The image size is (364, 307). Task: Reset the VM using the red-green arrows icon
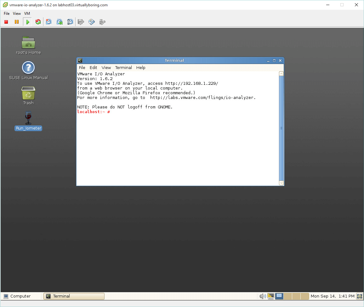point(38,22)
